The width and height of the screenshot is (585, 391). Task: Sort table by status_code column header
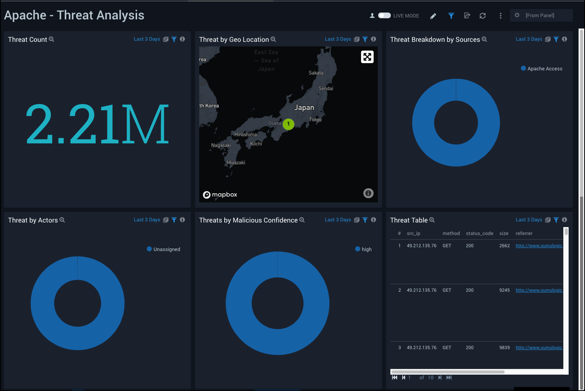(x=479, y=234)
